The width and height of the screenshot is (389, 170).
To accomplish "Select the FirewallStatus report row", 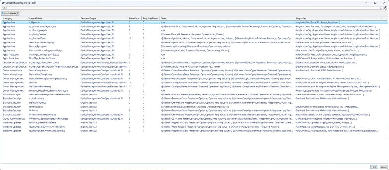I will tap(194, 106).
